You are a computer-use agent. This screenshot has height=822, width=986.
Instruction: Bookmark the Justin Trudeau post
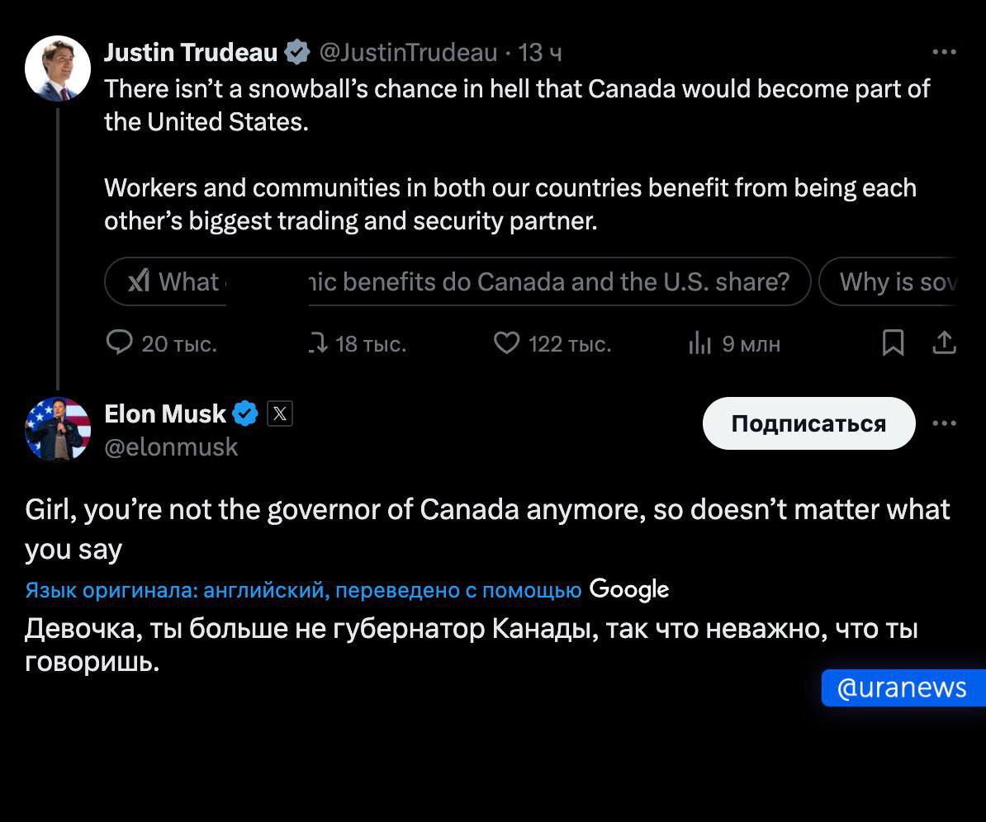[893, 342]
